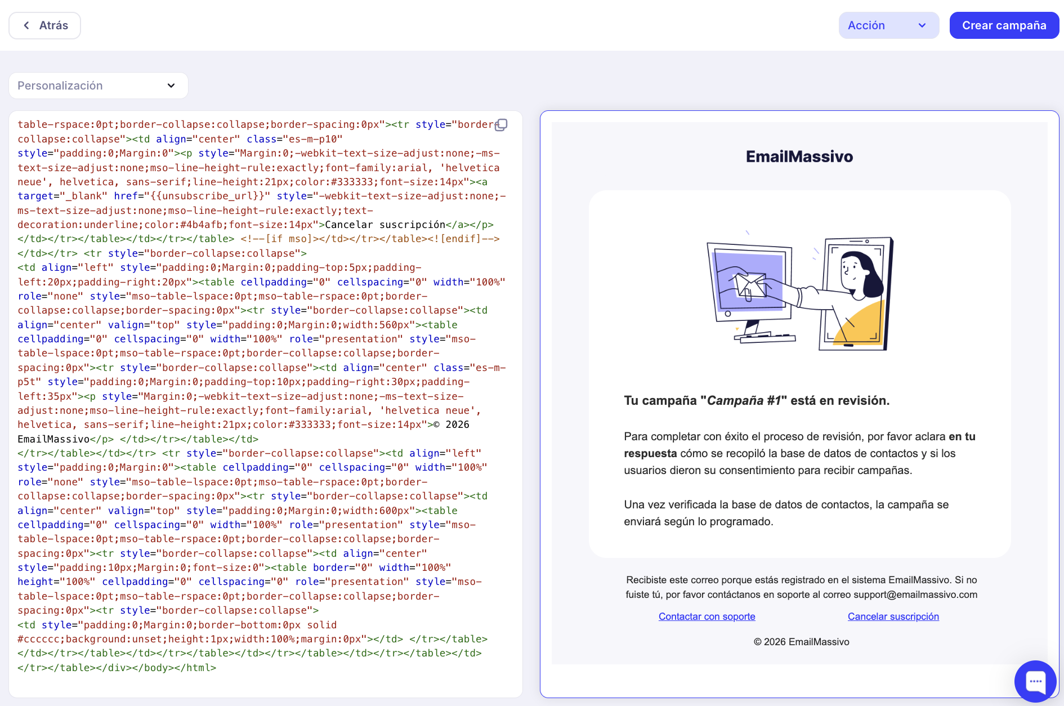The image size is (1064, 706).
Task: Click the "Una vez verificada" paragraph in the preview
Action: pos(786,513)
